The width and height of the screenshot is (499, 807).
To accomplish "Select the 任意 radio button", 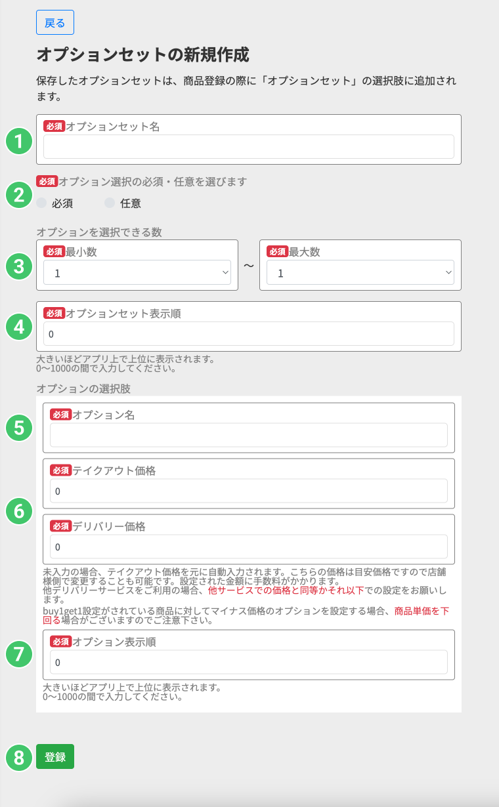I will coord(110,203).
